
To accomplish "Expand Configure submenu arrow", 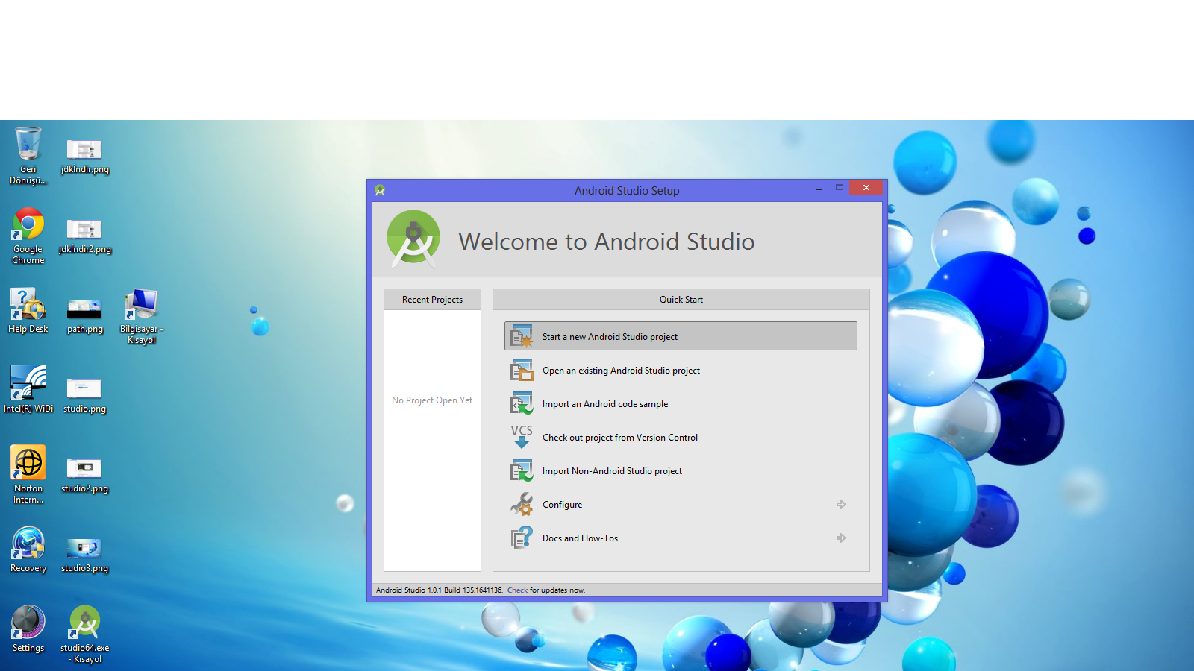I will (841, 505).
